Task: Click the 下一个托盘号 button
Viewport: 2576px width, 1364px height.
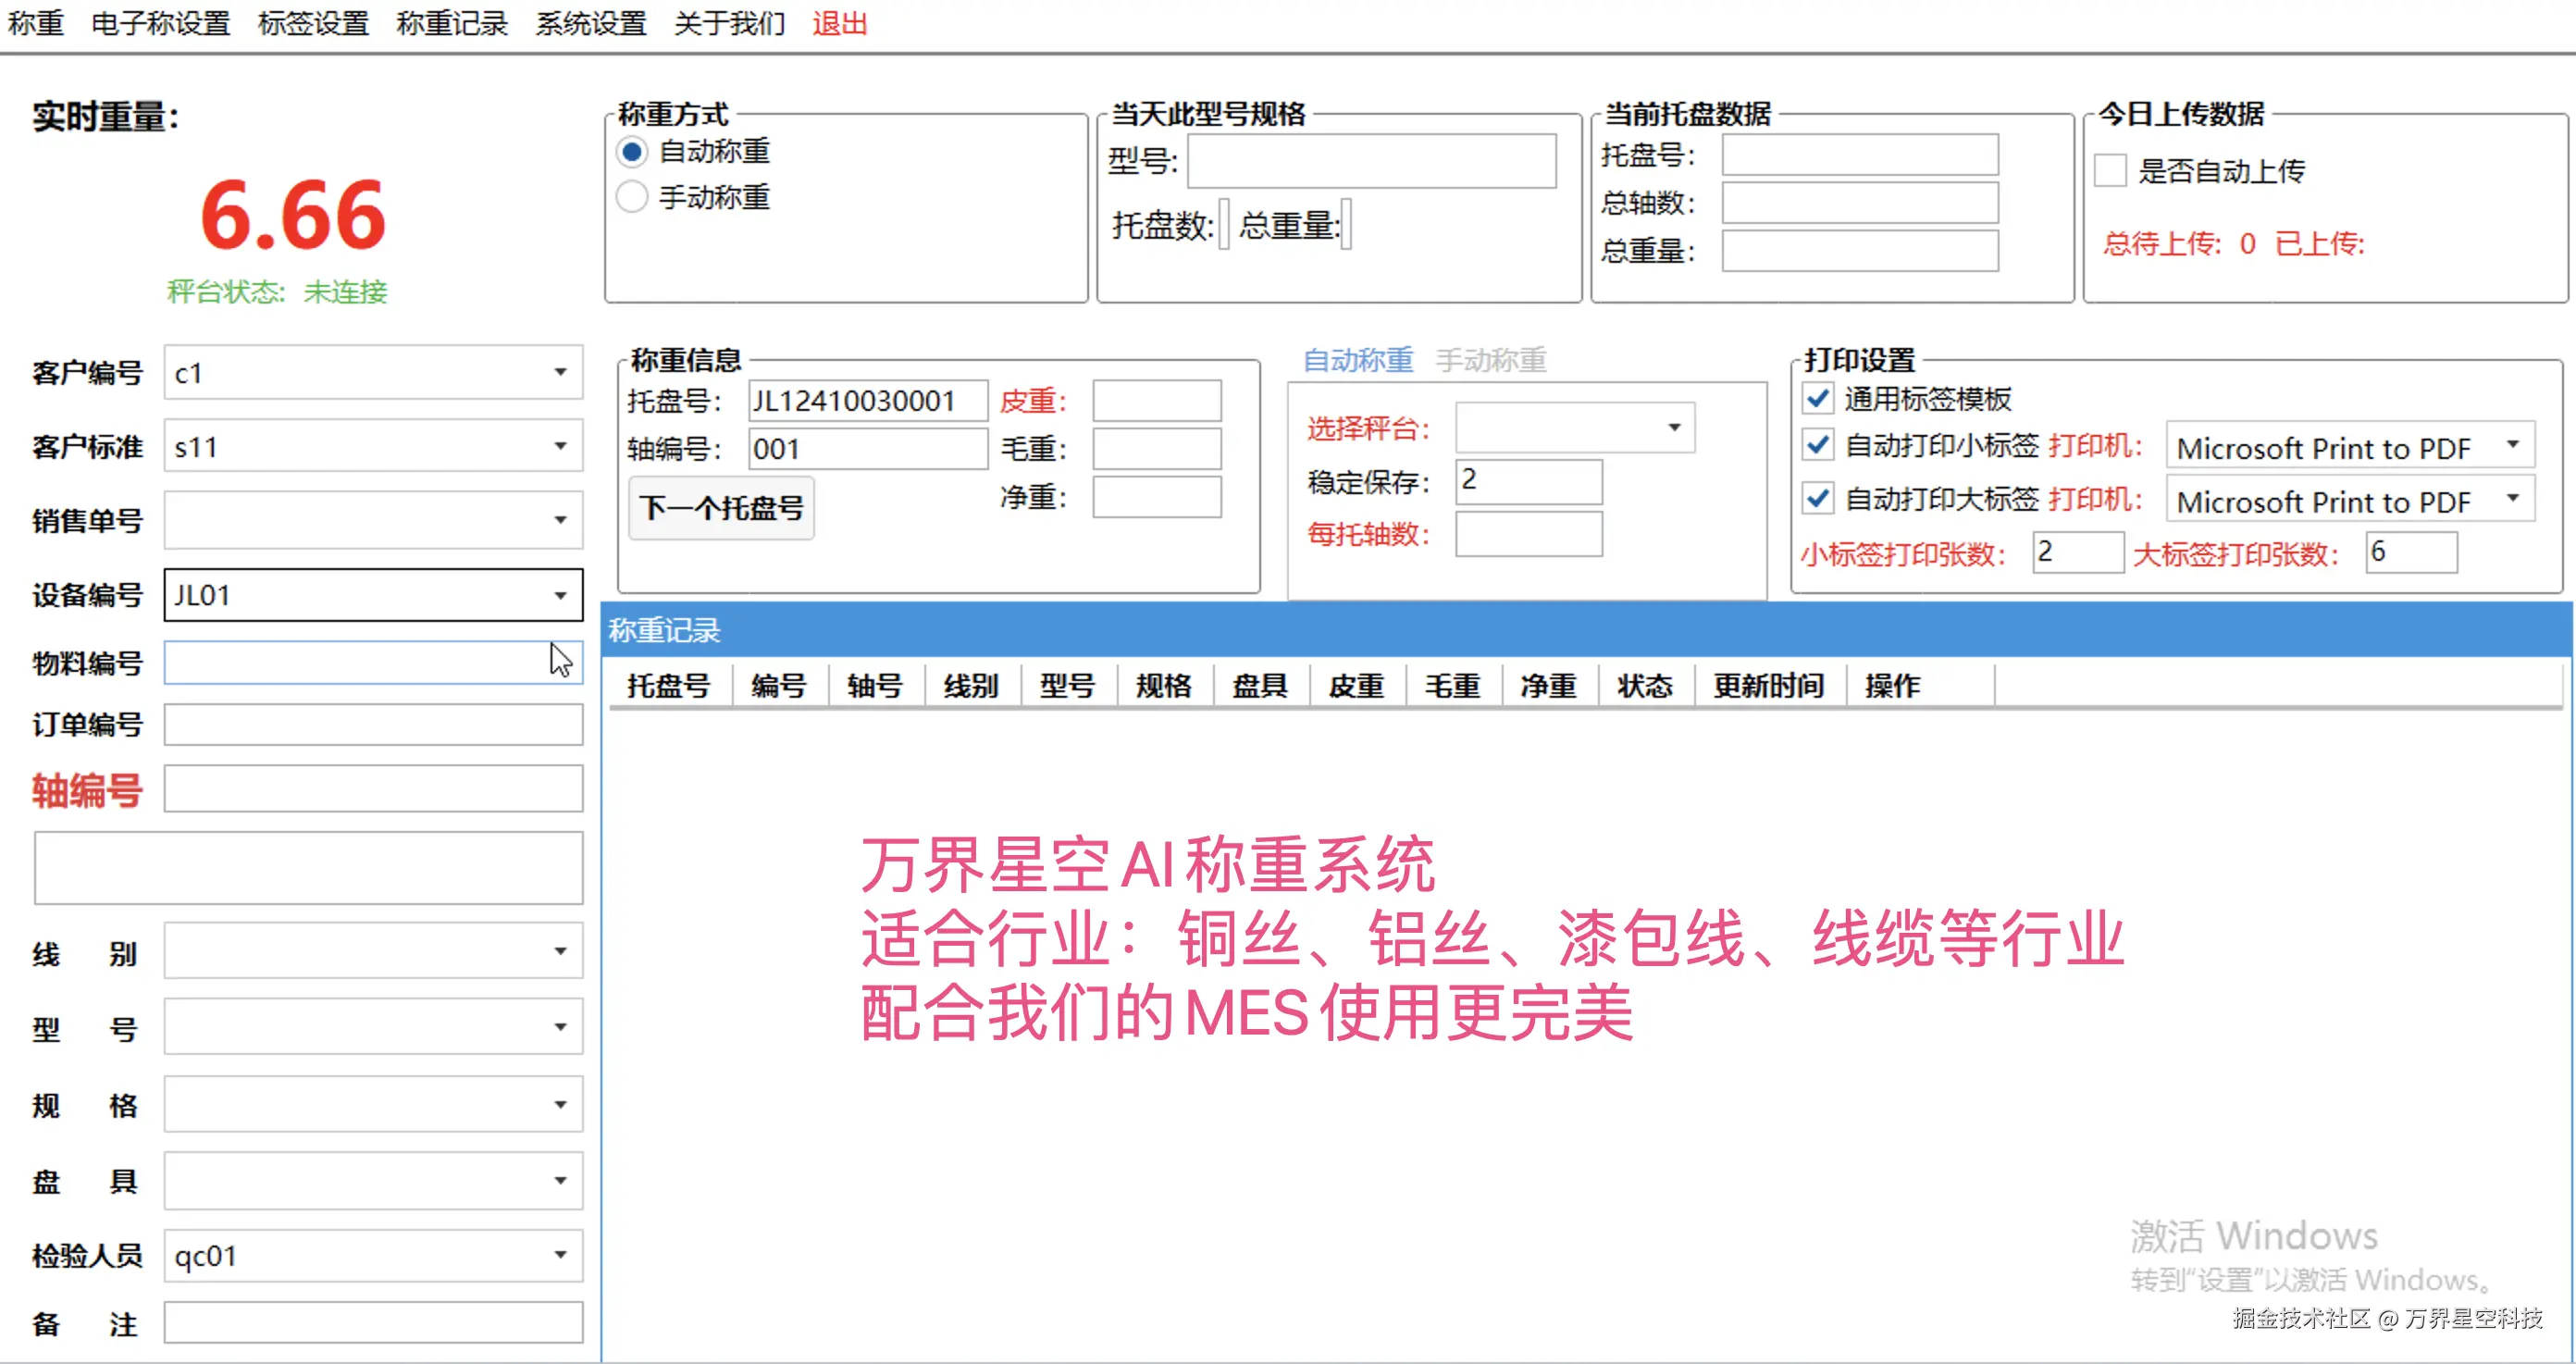Action: pos(720,508)
